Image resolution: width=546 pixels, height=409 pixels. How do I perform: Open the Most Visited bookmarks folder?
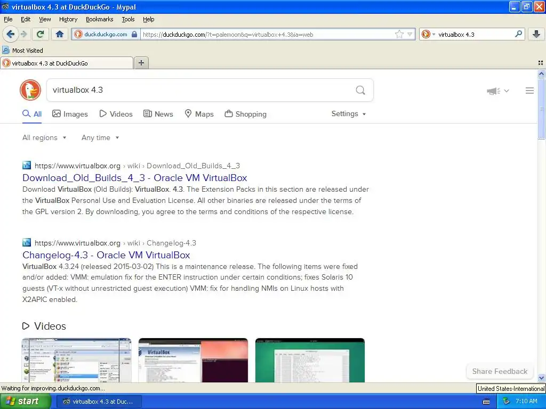tap(22, 51)
